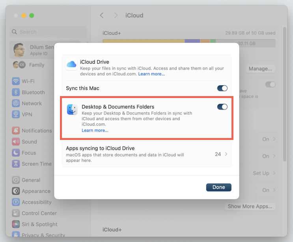Click the Manage... button

coord(260,69)
